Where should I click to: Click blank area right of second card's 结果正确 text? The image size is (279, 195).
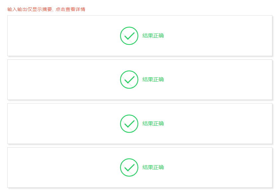coord(216,80)
